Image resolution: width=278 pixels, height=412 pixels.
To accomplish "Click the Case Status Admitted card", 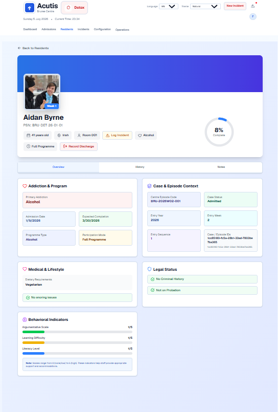I will pos(231,200).
